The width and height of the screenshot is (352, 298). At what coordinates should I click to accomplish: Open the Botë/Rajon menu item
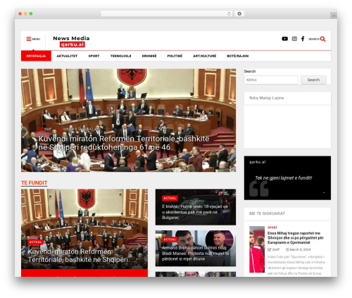[x=238, y=56]
